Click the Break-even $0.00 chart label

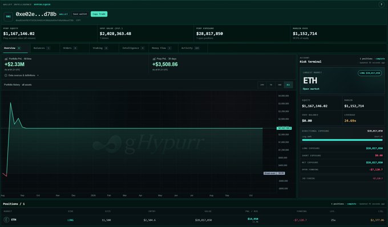click(x=274, y=173)
